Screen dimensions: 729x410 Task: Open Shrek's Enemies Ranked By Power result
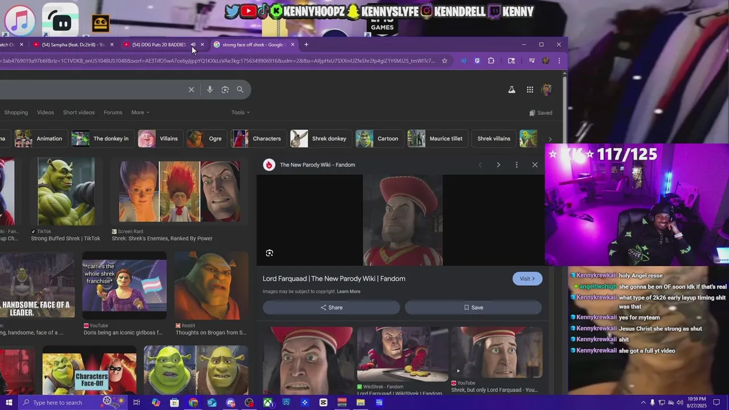pos(179,191)
